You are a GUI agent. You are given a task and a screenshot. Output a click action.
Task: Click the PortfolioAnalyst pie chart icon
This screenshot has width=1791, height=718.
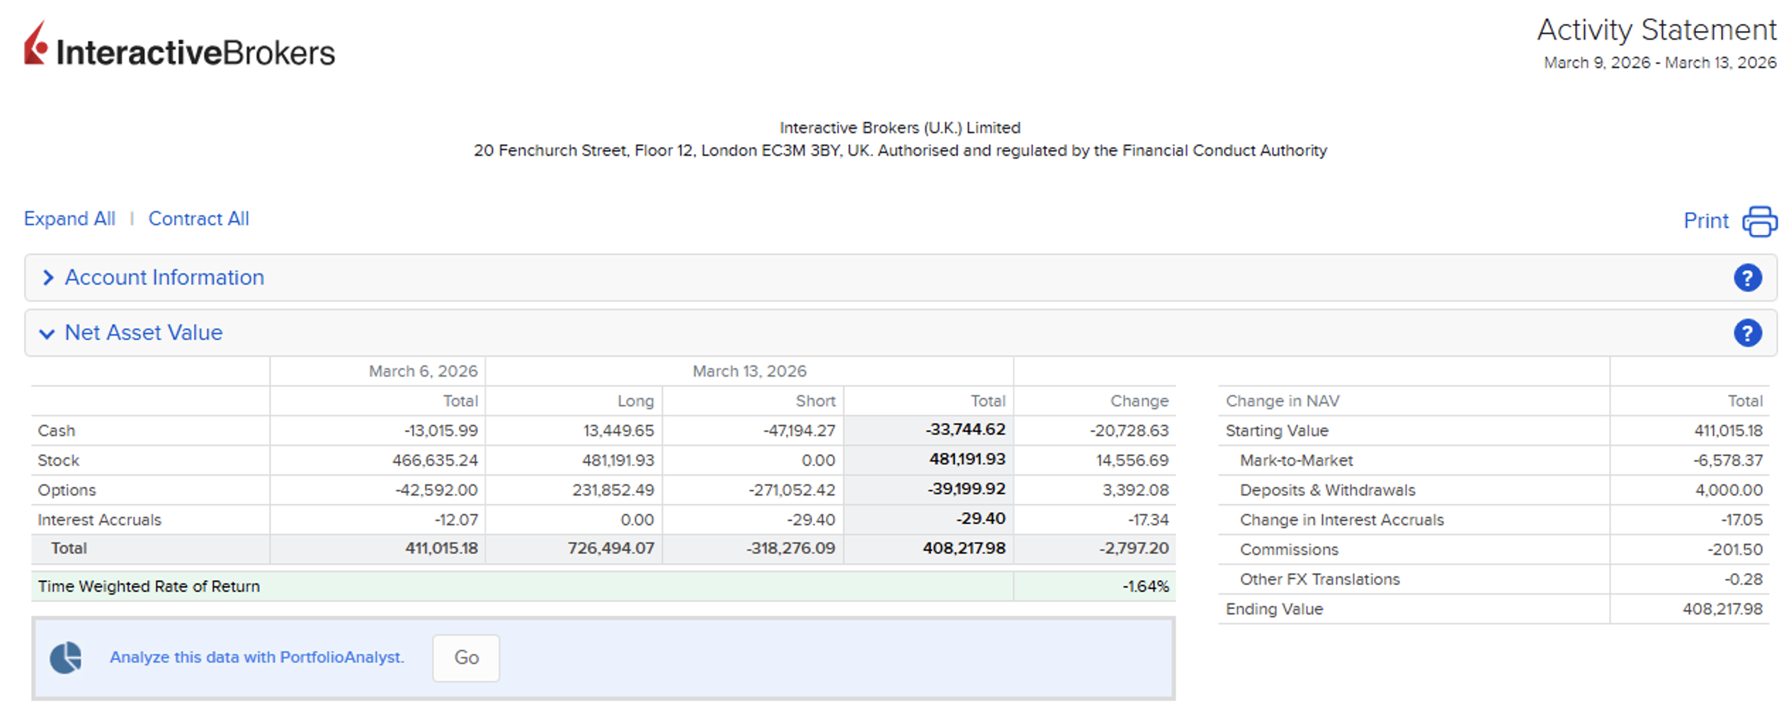[x=66, y=657]
